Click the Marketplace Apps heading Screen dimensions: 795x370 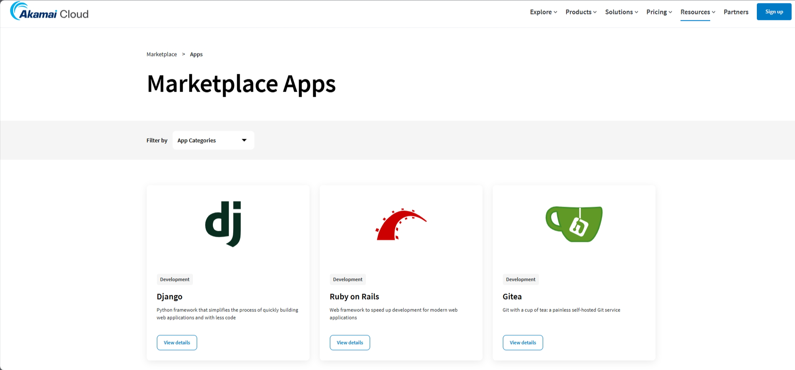pos(241,84)
